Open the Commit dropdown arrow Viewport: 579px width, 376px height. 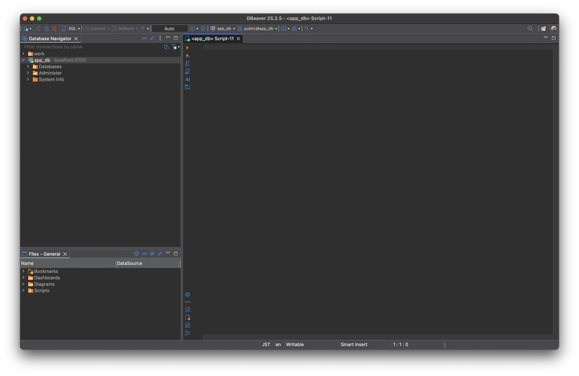point(108,29)
